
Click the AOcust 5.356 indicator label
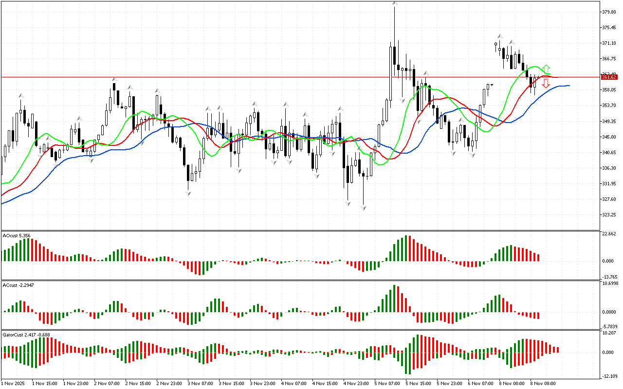tap(17, 236)
